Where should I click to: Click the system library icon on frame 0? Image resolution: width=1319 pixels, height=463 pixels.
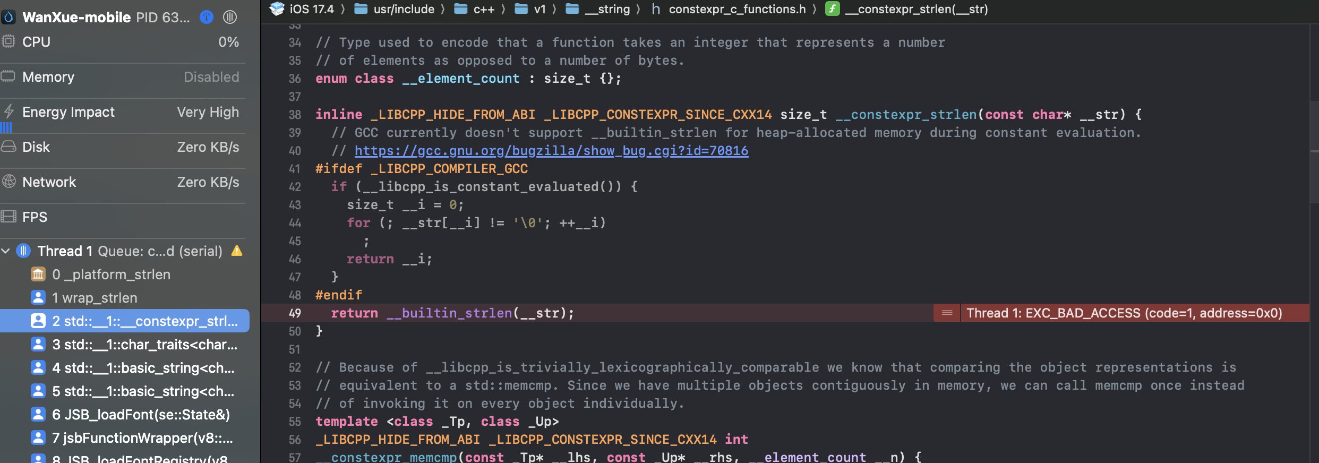[x=38, y=275]
